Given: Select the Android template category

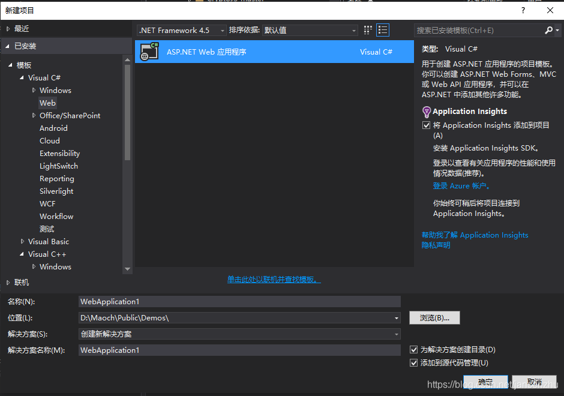Looking at the screenshot, I should pyautogui.click(x=53, y=128).
